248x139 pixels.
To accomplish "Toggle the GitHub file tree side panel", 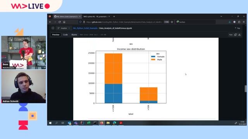I will pyautogui.click(x=53, y=28).
